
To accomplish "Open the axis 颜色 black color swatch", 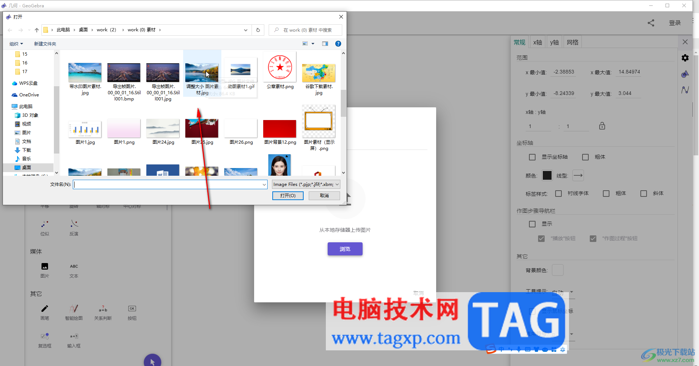I will 547,176.
